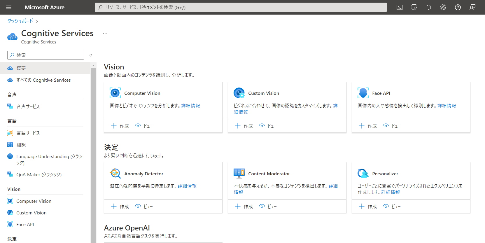Open Cloud Shell from the top bar
This screenshot has width=485, height=243.
[x=400, y=7]
